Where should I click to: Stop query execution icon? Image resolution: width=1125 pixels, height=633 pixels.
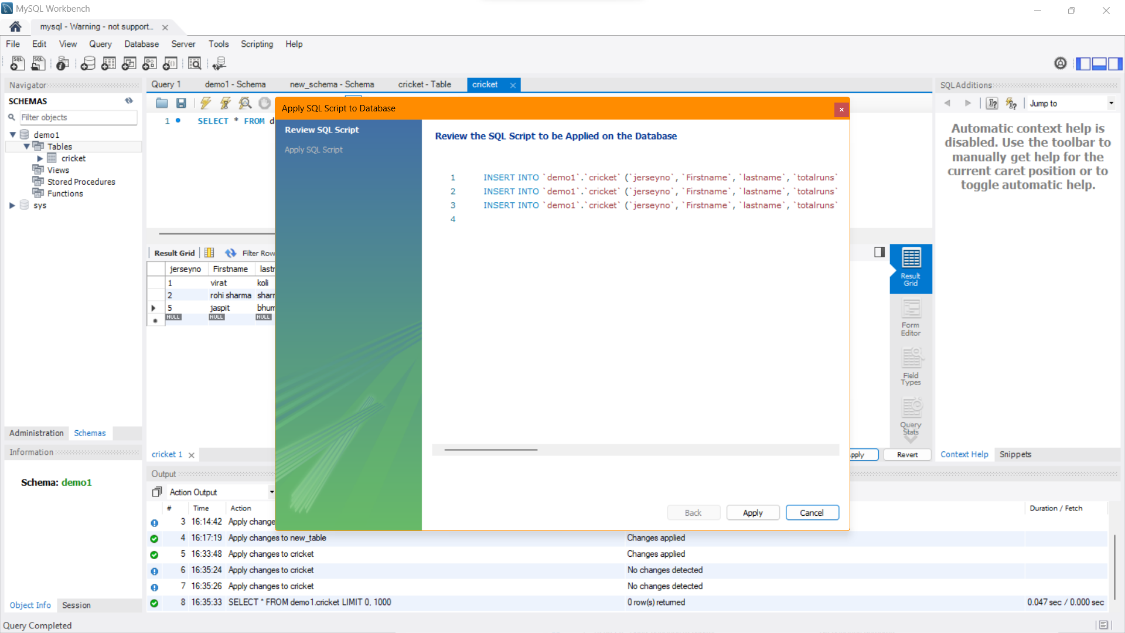point(265,103)
